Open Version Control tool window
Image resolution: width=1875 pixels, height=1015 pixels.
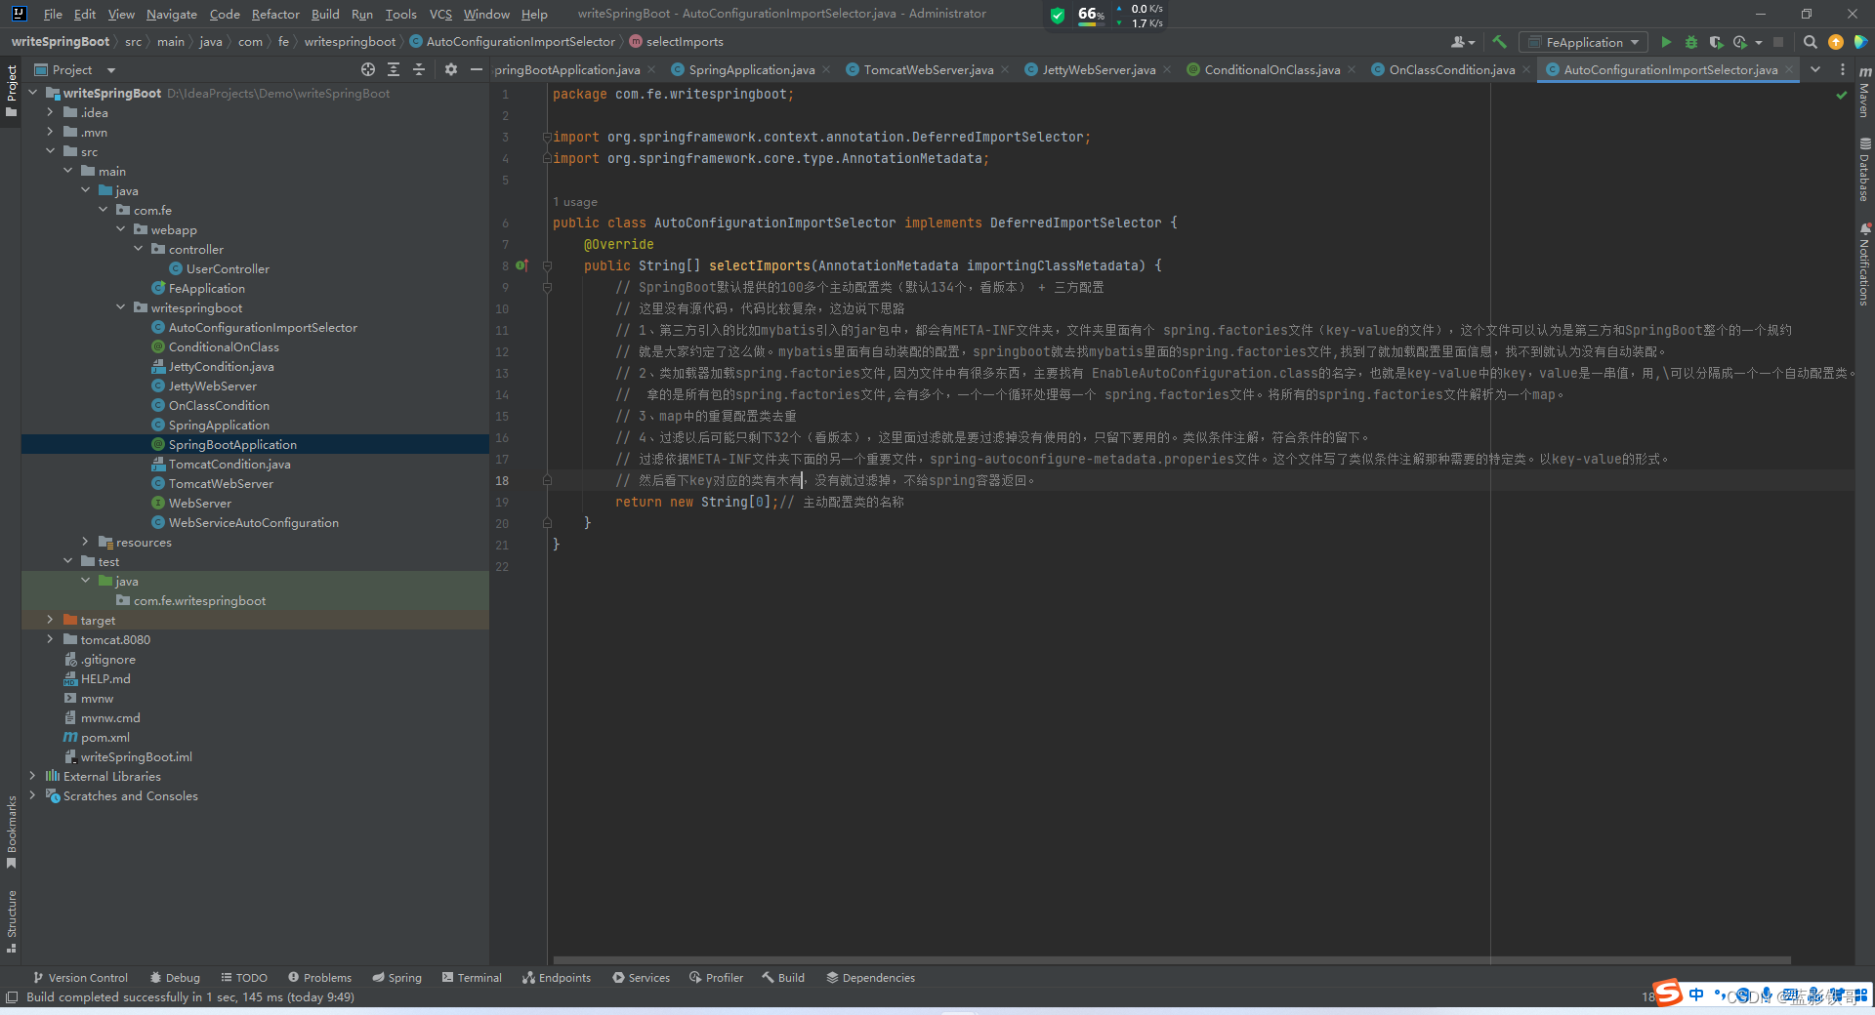tap(80, 977)
